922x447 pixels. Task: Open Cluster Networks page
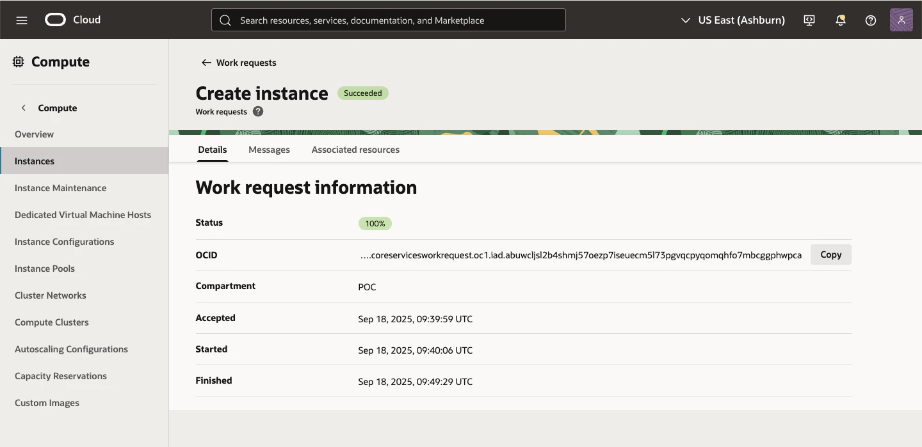click(51, 295)
